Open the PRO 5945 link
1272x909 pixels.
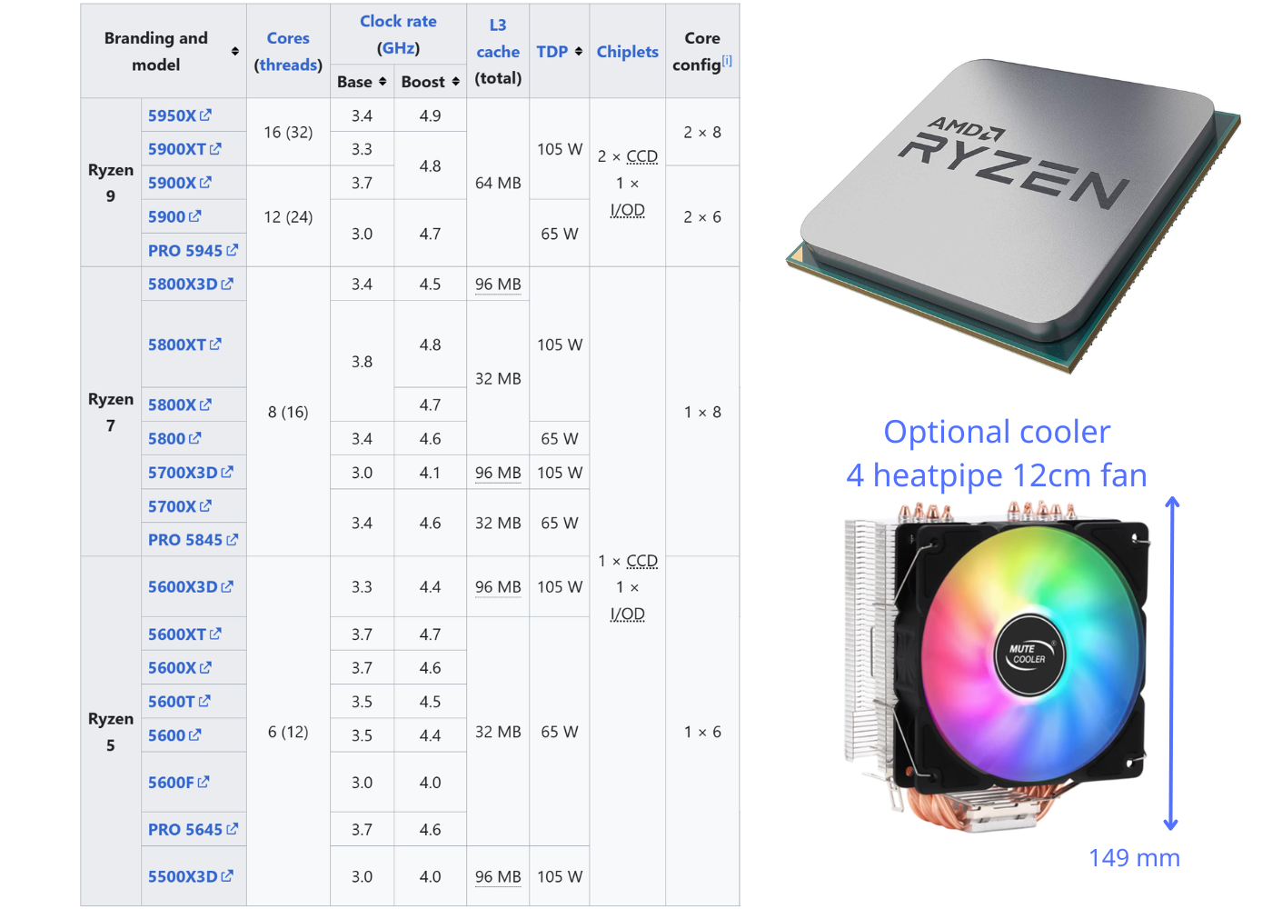click(x=193, y=250)
